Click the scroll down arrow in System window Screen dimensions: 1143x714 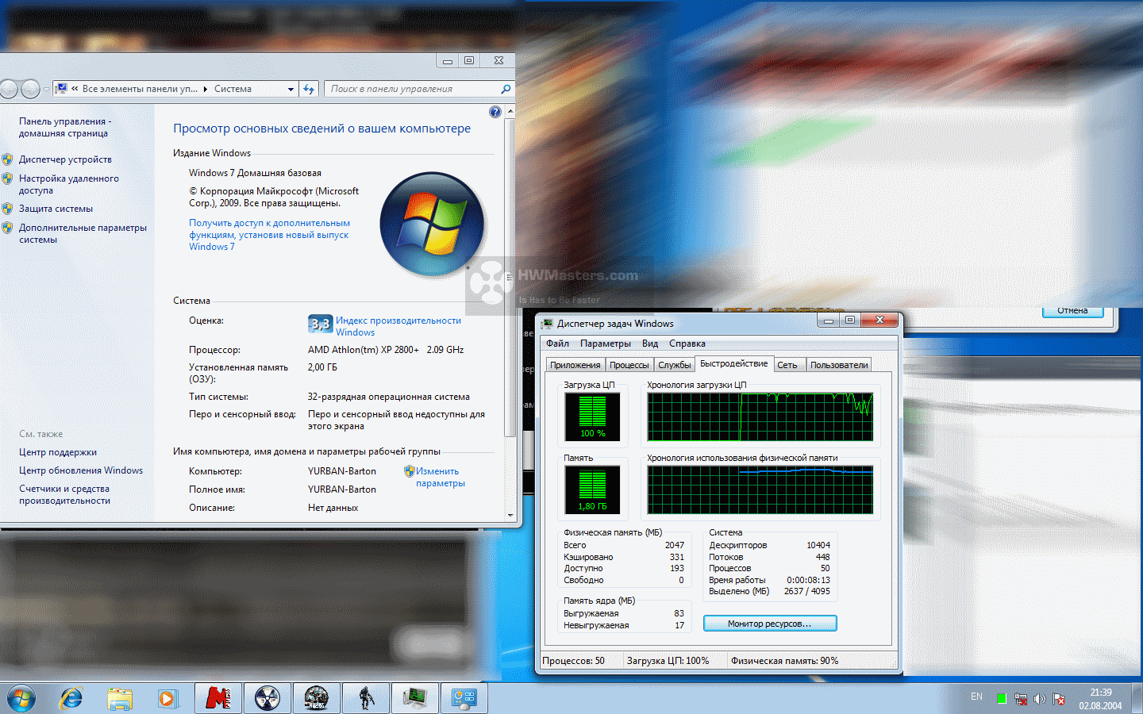point(510,516)
